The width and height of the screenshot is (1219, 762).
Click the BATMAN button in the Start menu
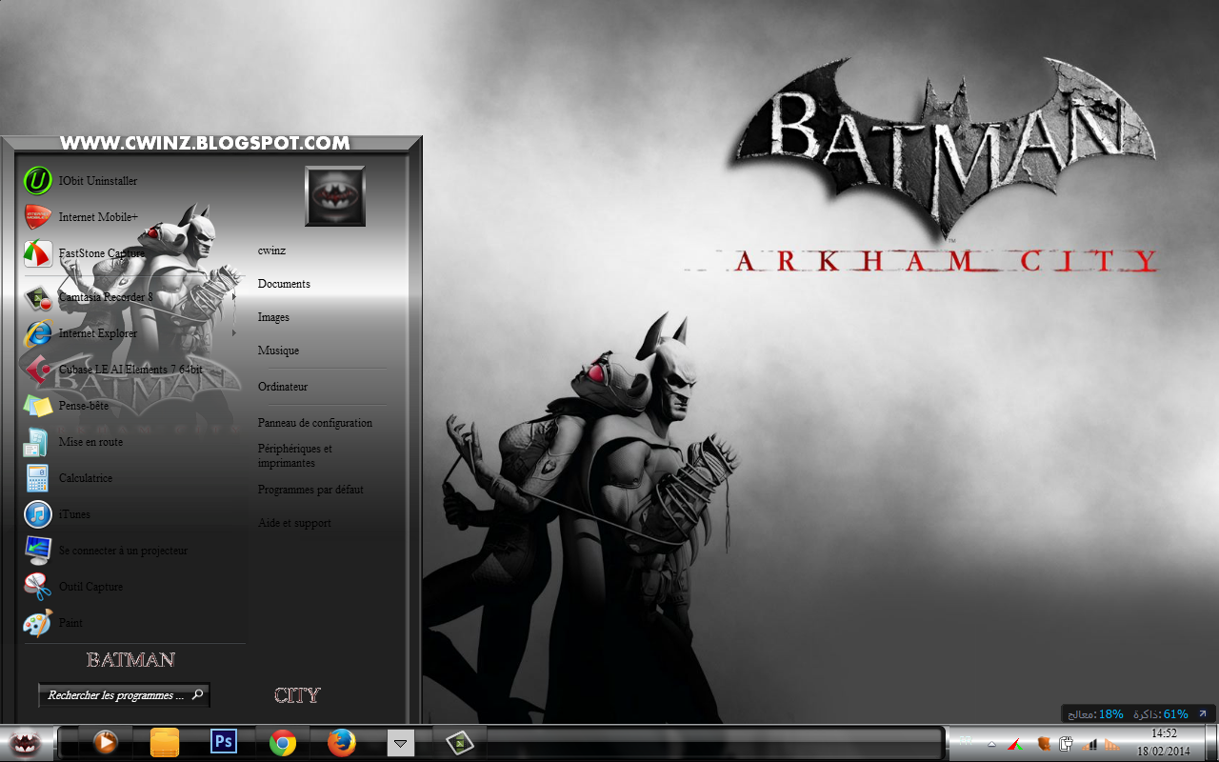click(x=131, y=659)
